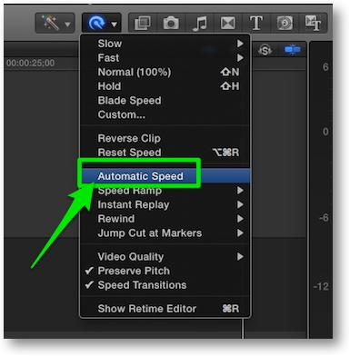Open the Generators browser icon

(285, 23)
